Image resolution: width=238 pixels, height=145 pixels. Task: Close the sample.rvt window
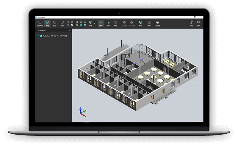pyautogui.click(x=201, y=17)
